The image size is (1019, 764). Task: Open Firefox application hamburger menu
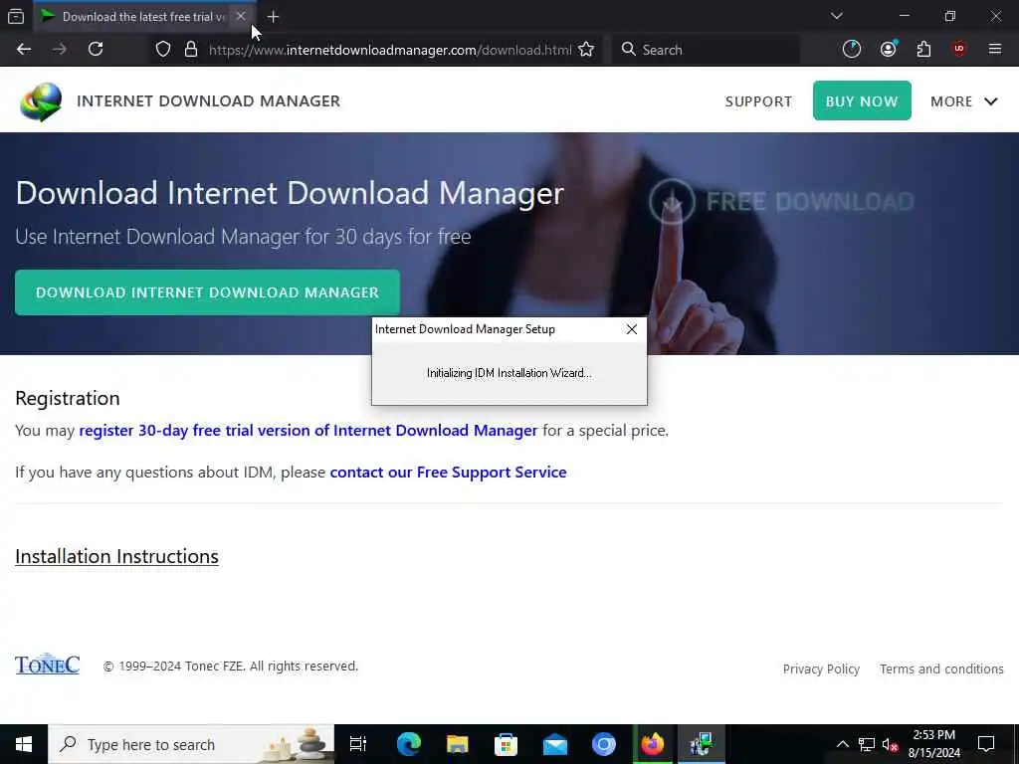click(x=995, y=50)
